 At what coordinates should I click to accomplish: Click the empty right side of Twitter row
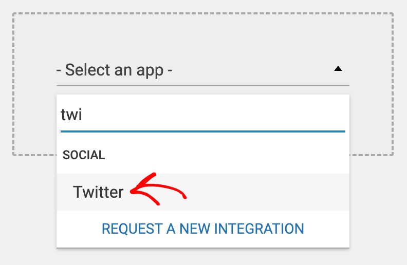267,192
